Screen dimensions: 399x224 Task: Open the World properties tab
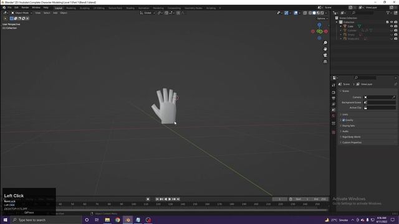(x=334, y=116)
